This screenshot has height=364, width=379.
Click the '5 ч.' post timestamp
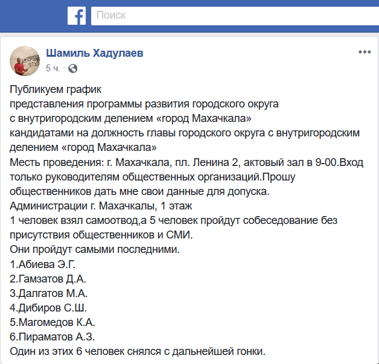point(53,68)
